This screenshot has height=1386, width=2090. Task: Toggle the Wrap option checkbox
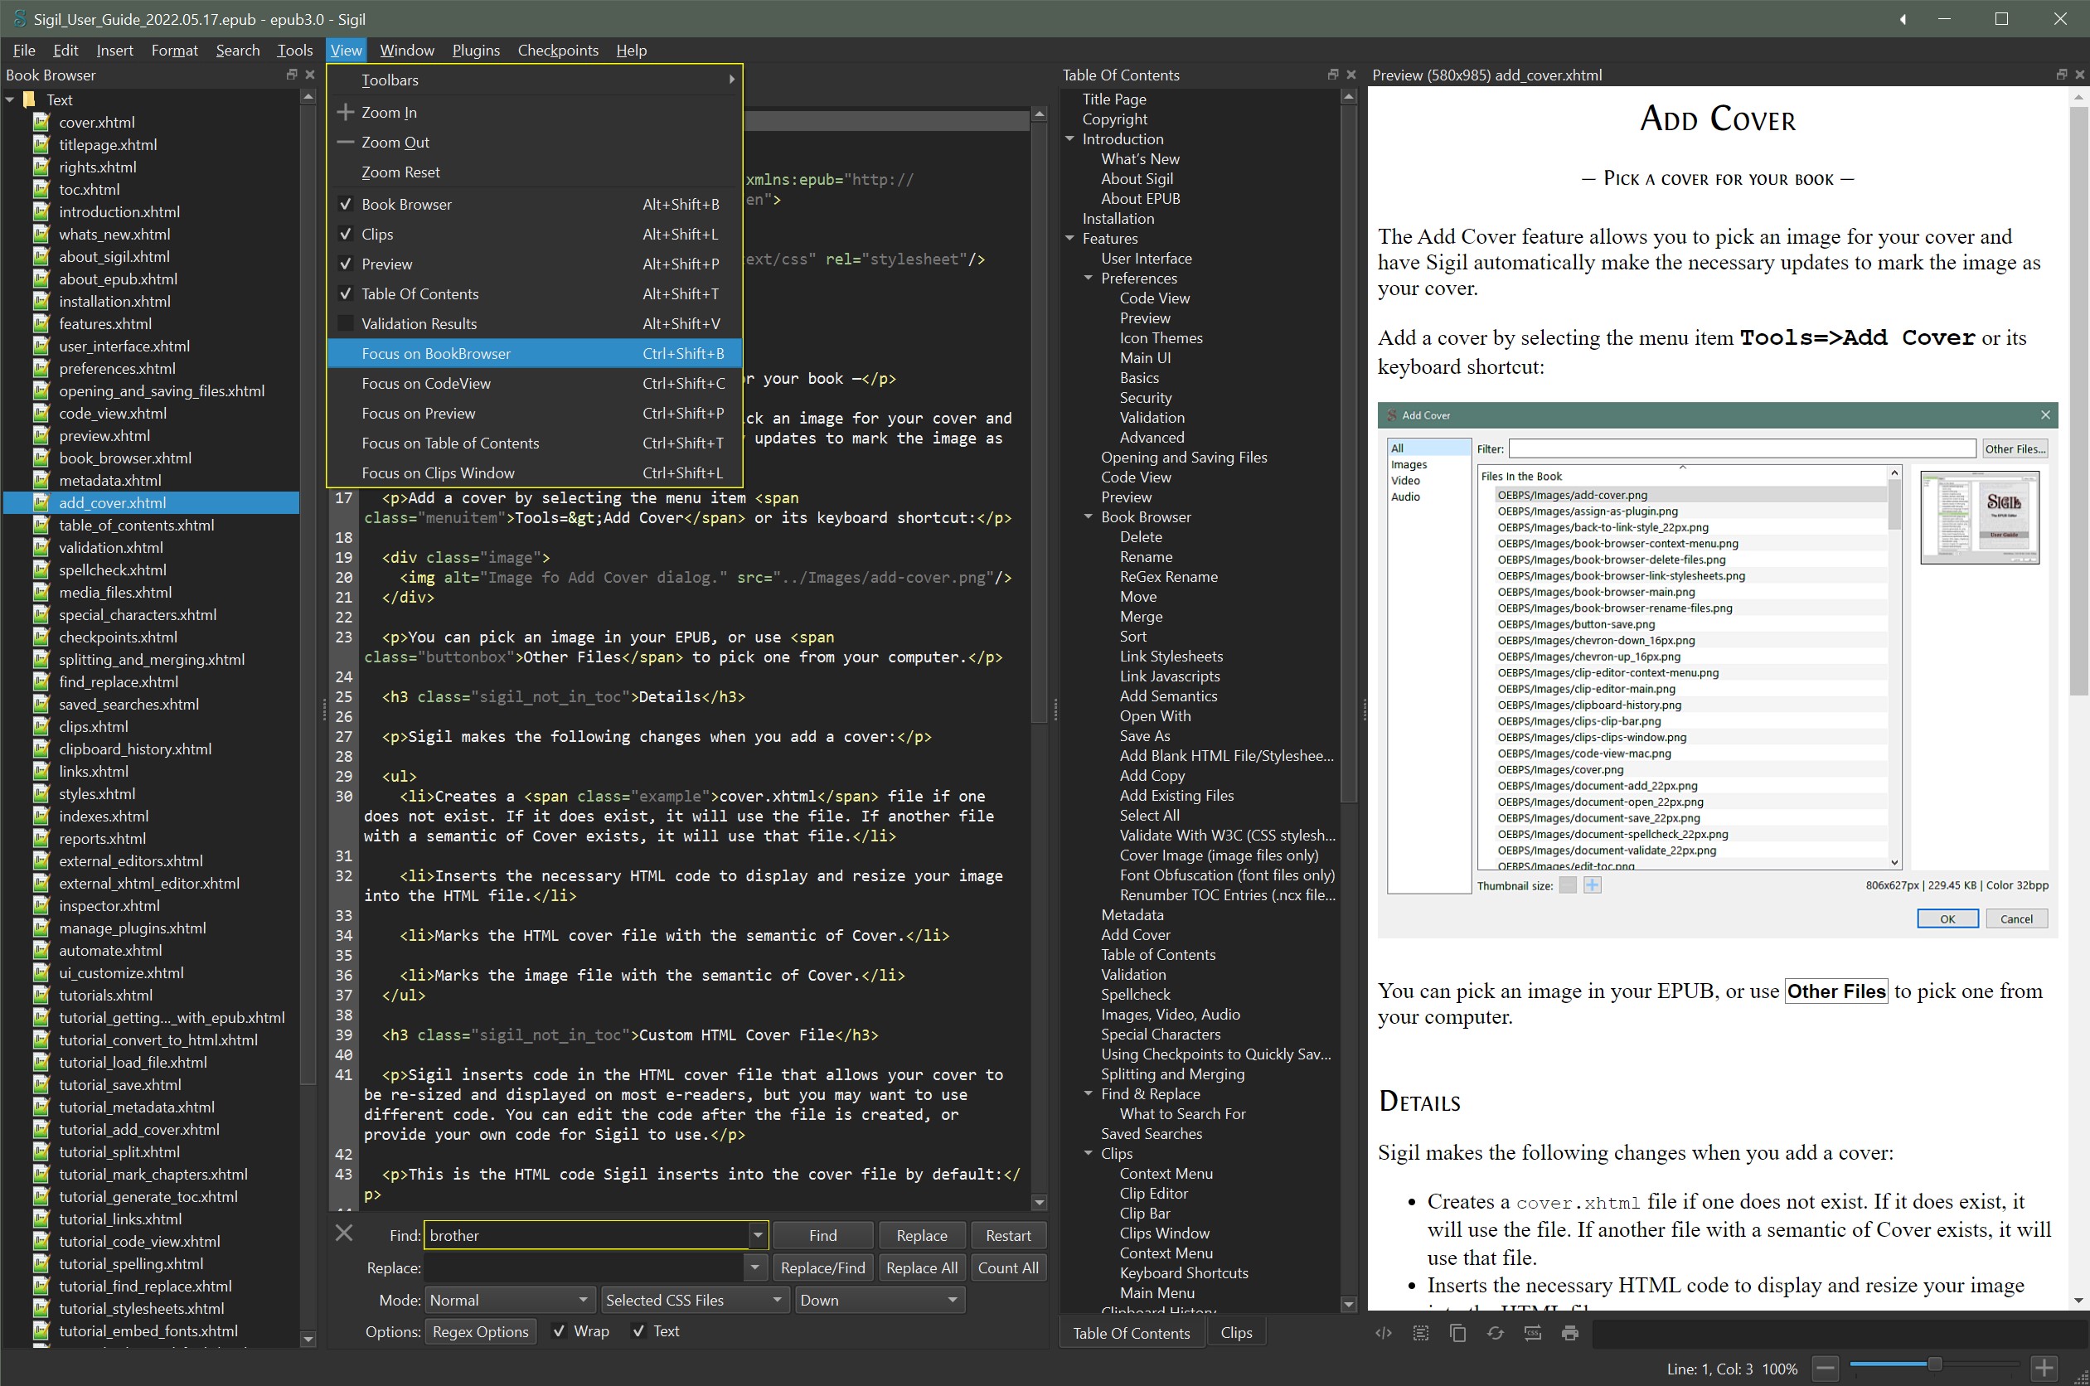[559, 1331]
